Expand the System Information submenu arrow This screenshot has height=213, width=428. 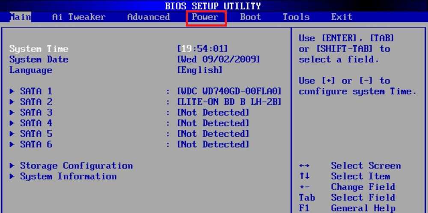click(12, 177)
